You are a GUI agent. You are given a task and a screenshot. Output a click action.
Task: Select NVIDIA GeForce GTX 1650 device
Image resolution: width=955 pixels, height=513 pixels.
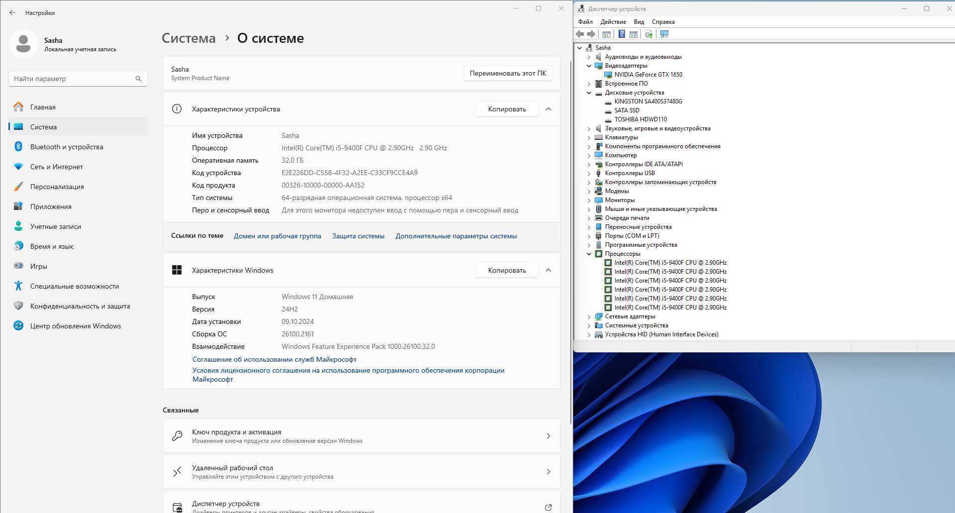click(648, 75)
